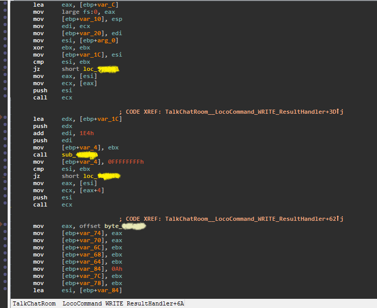Click gutter dot beside 'mov edi, ecx'
The image size is (377, 308).
[5, 26]
